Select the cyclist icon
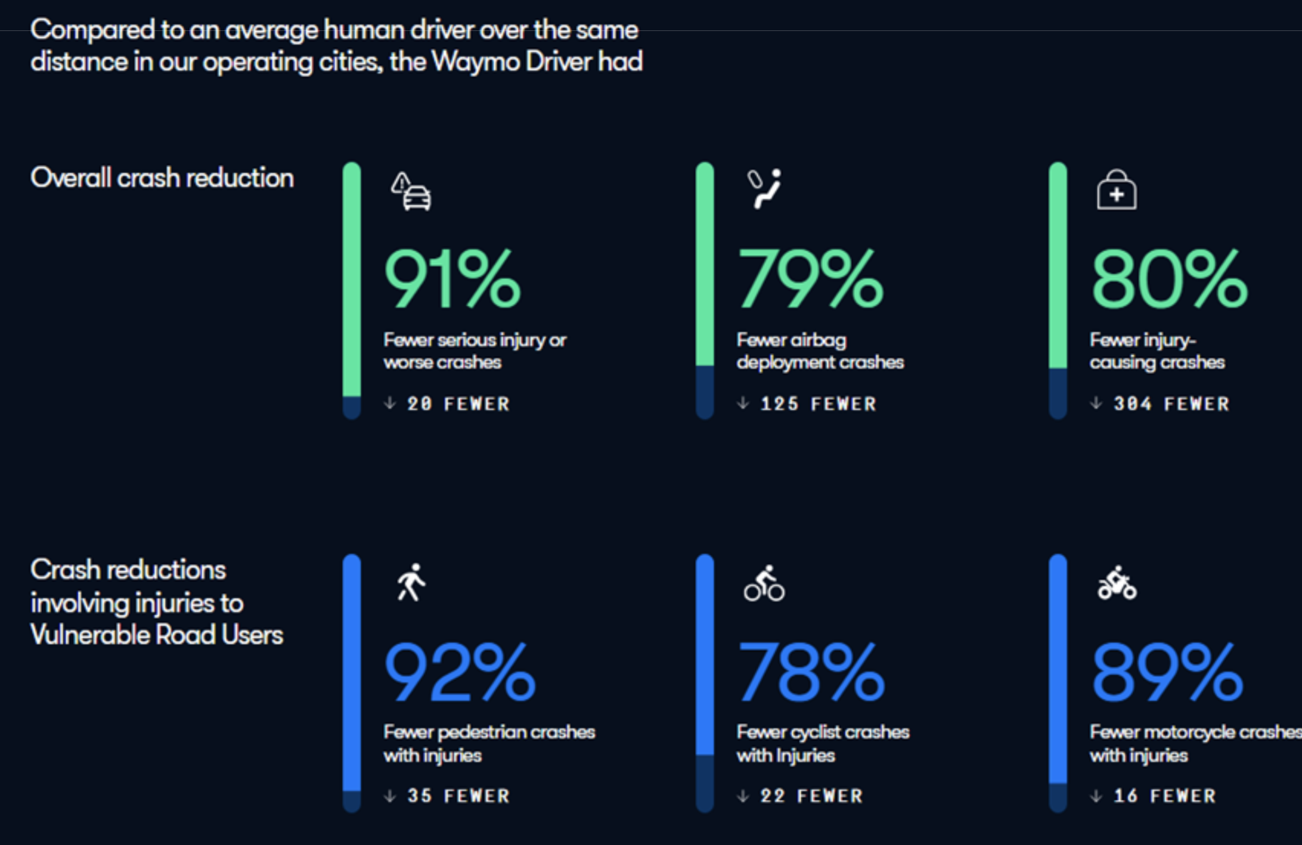This screenshot has width=1302, height=845. click(764, 583)
